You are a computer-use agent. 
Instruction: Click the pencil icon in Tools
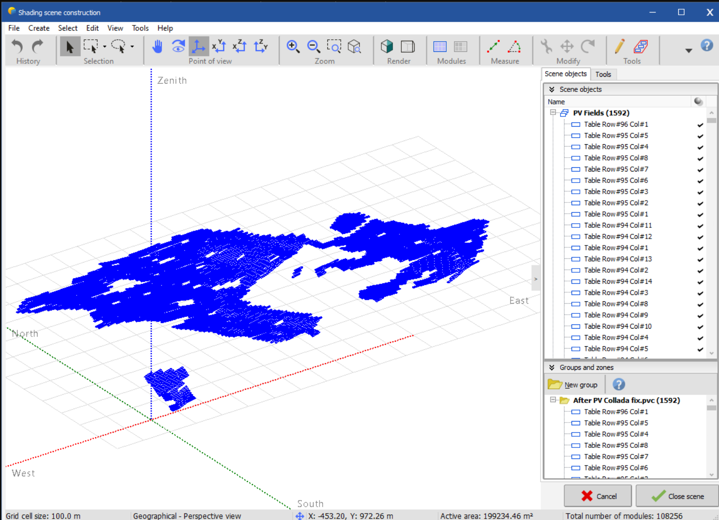(619, 47)
